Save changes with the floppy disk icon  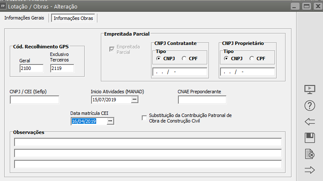click(x=309, y=138)
